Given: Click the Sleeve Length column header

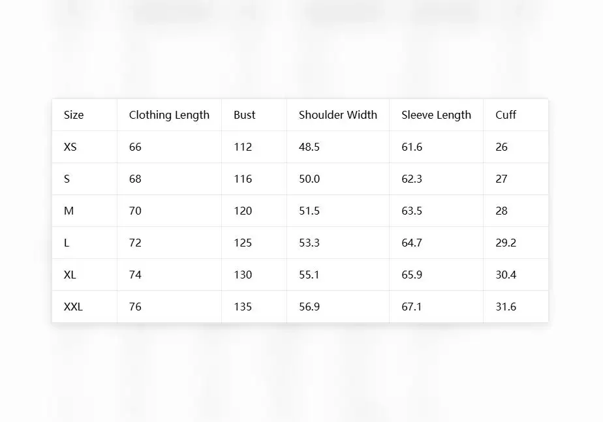Looking at the screenshot, I should point(436,115).
